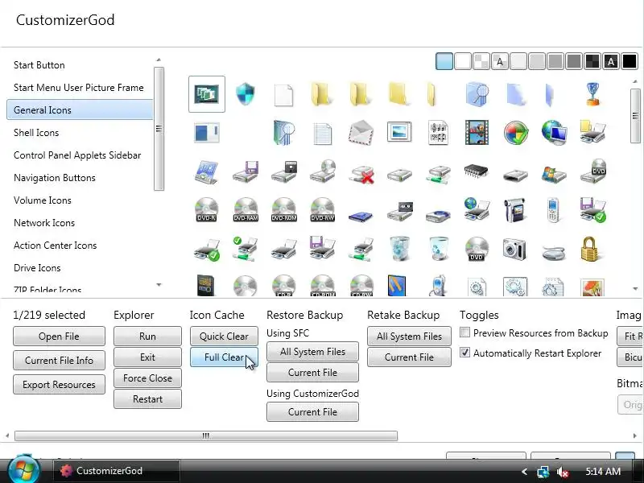Select the DVD-RAM disc icon

click(246, 210)
